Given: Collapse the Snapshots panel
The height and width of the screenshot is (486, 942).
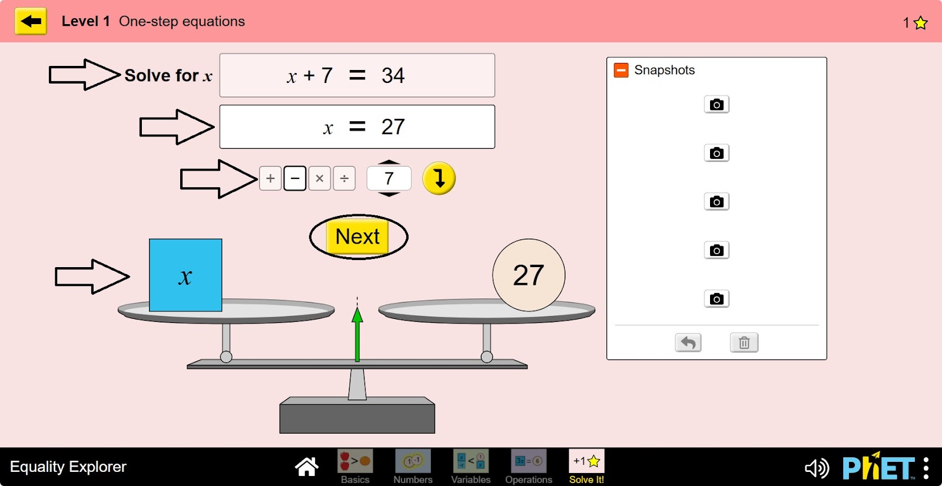Looking at the screenshot, I should (x=621, y=71).
